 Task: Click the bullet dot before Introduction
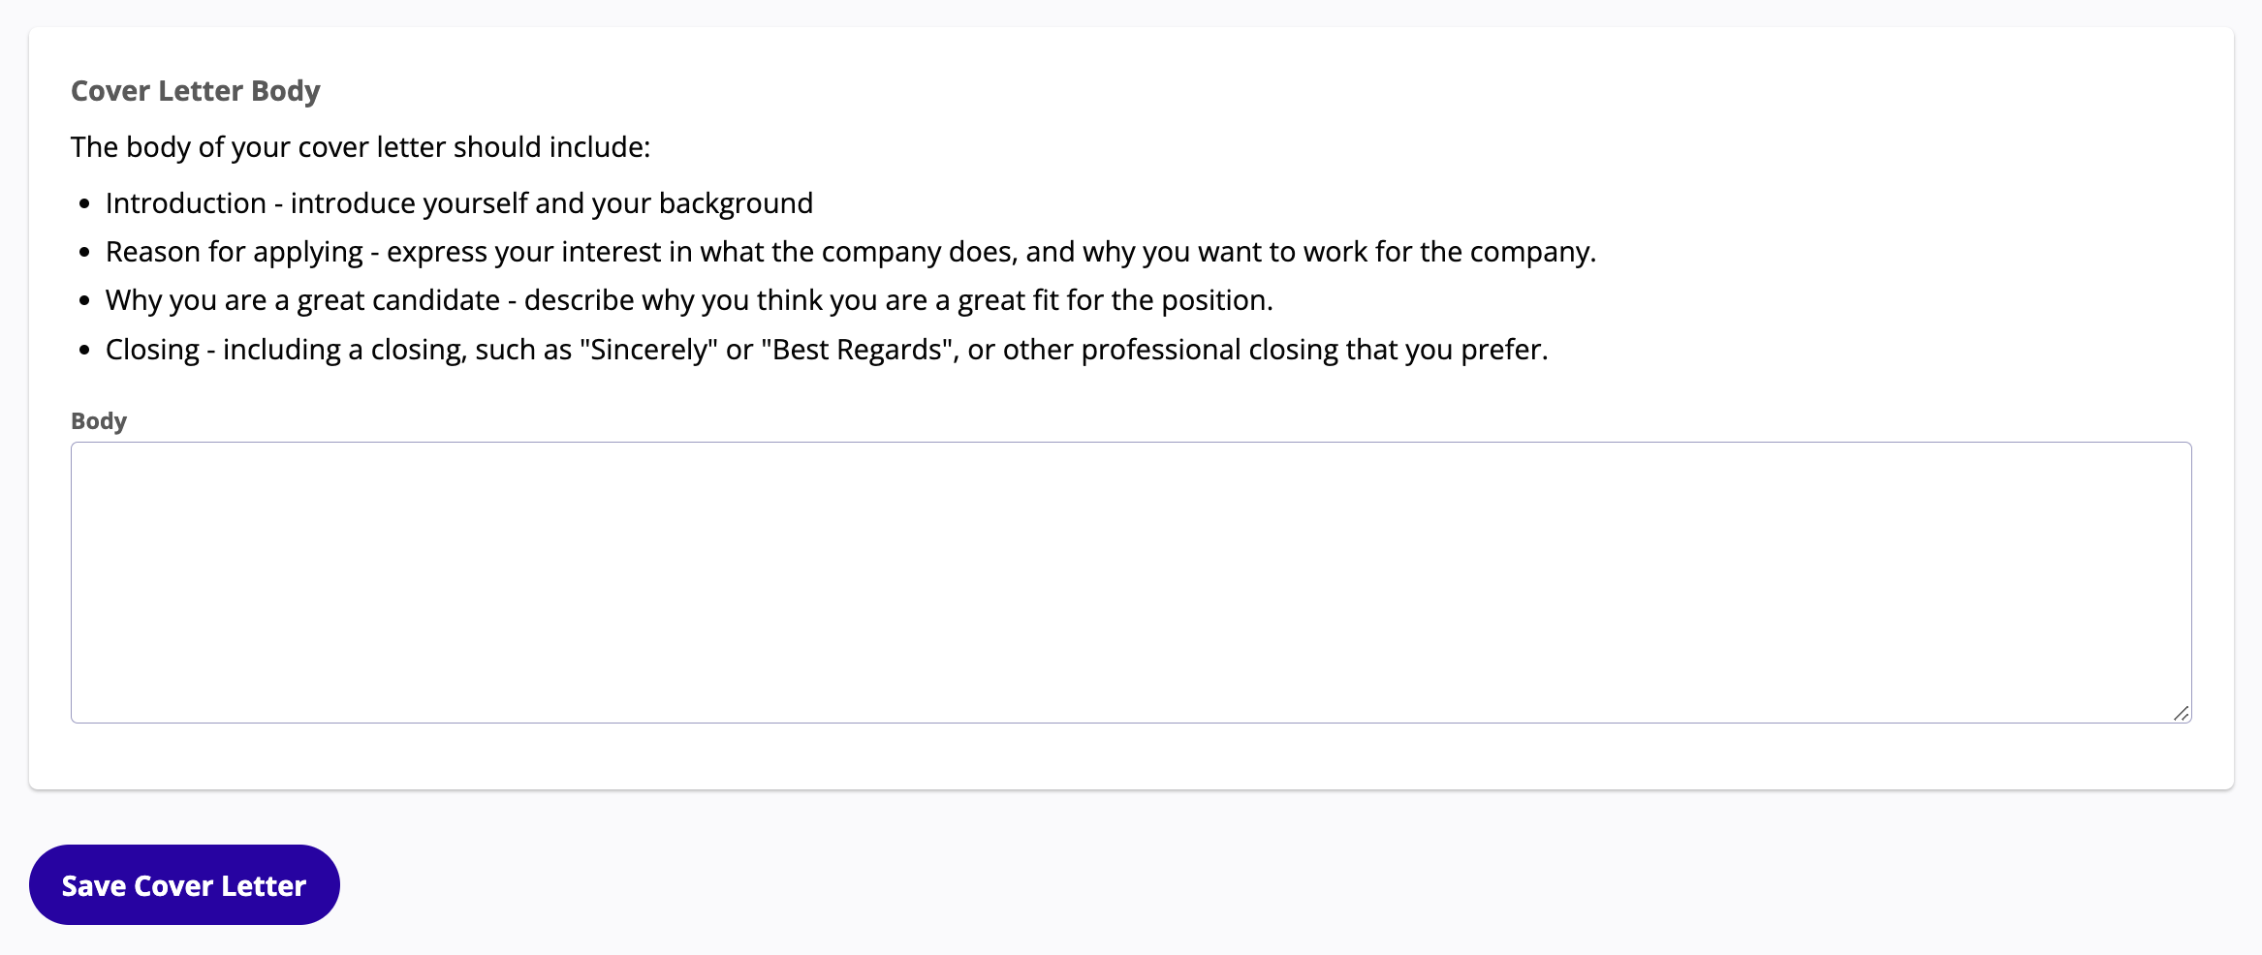pos(85,204)
